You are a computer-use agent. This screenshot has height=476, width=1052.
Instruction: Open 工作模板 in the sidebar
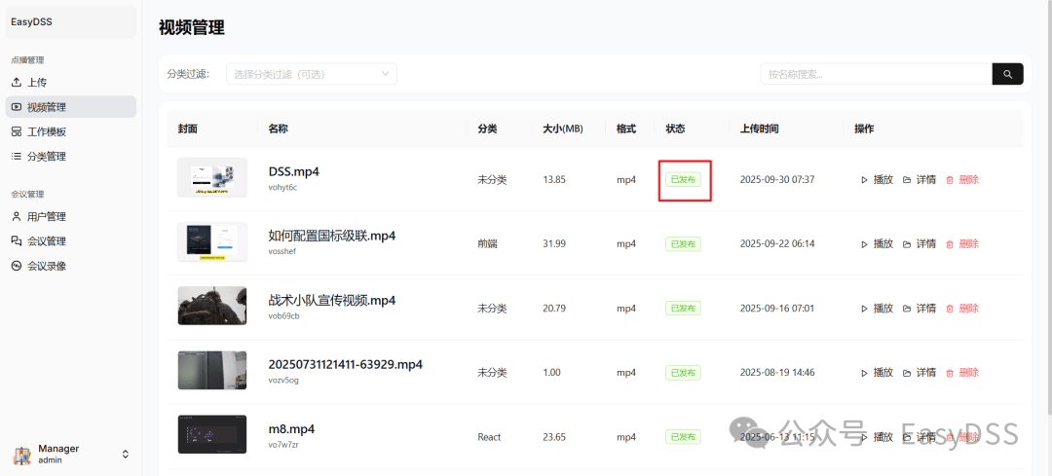pyautogui.click(x=46, y=131)
